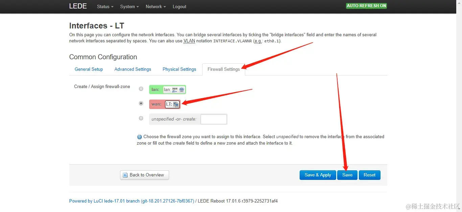Open the System dropdown menu
Viewport: 462px width, 212px height.
(129, 6)
